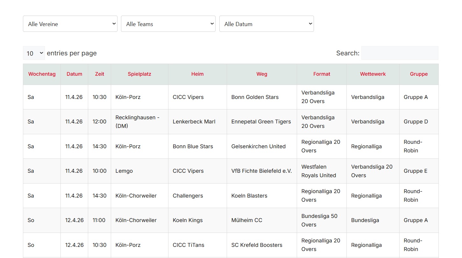Click into the table Search field

tap(400, 53)
